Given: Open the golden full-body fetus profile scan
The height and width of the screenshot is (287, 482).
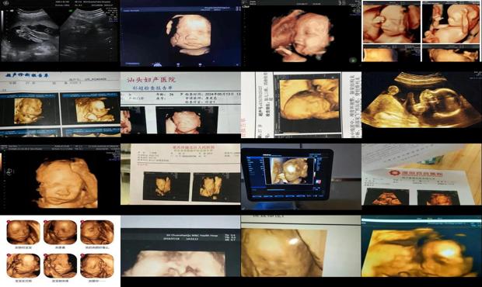Looking at the screenshot, I should click(x=421, y=101).
